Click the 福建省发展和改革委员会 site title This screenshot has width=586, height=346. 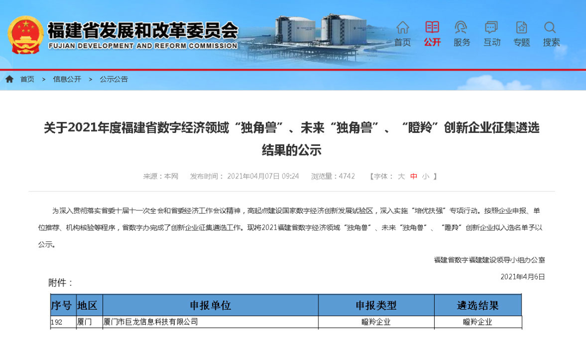coord(142,30)
